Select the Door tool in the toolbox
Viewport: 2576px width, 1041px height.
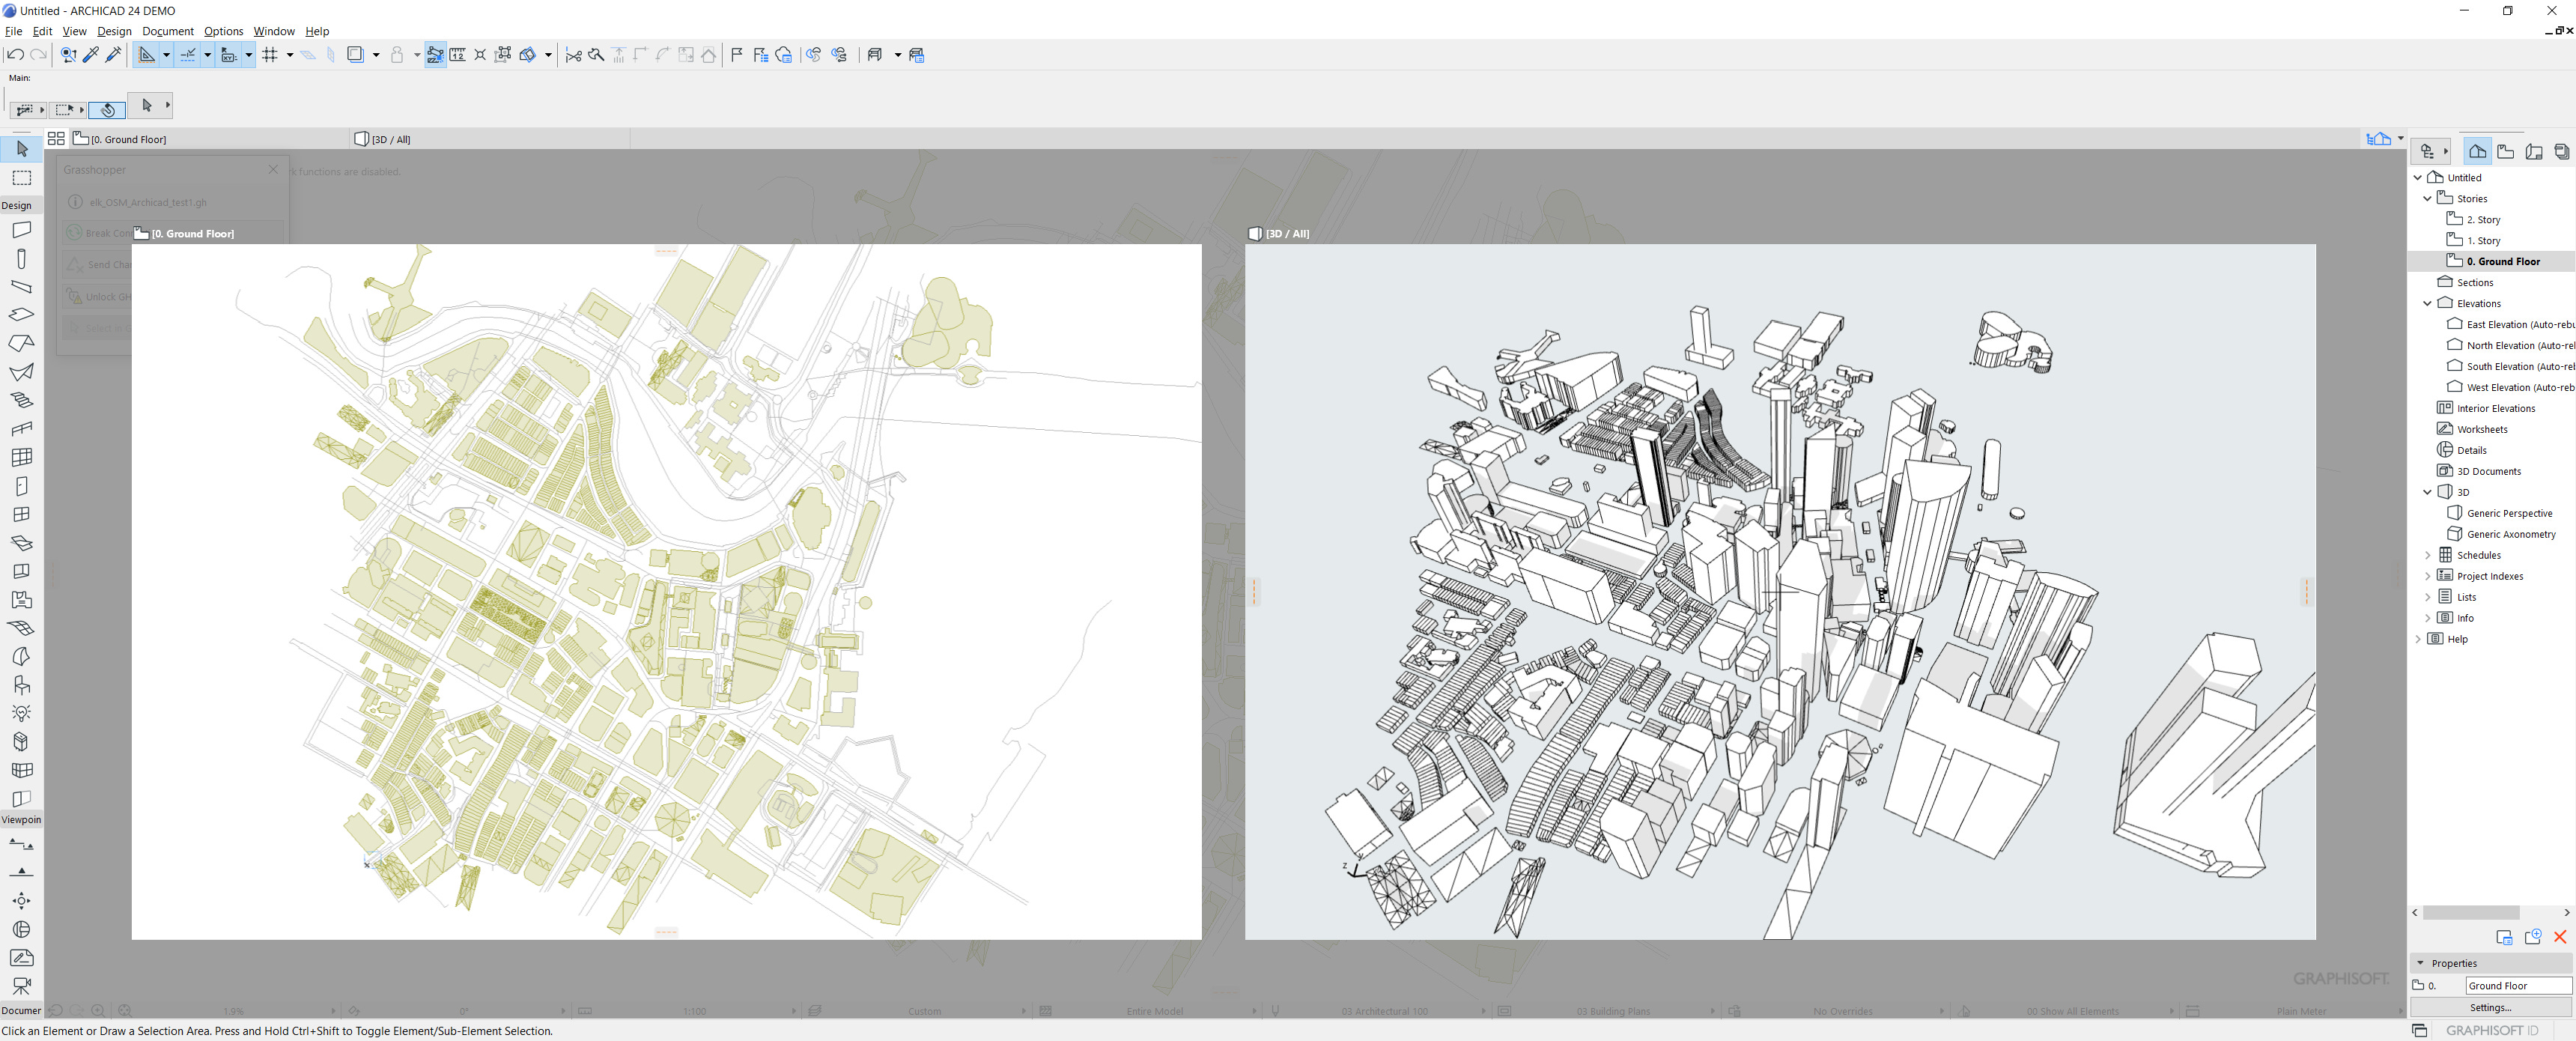coord(22,486)
